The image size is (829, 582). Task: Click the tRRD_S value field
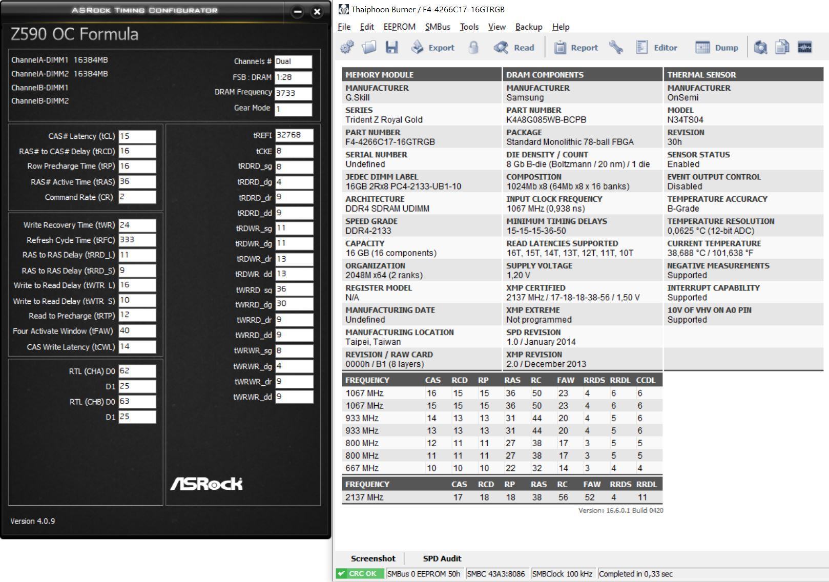coord(137,271)
